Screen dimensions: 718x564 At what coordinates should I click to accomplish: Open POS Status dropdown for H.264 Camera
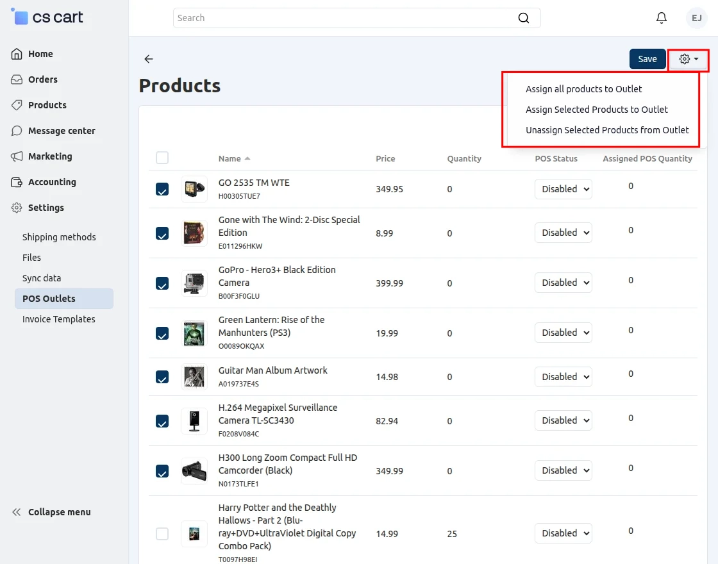pos(564,420)
